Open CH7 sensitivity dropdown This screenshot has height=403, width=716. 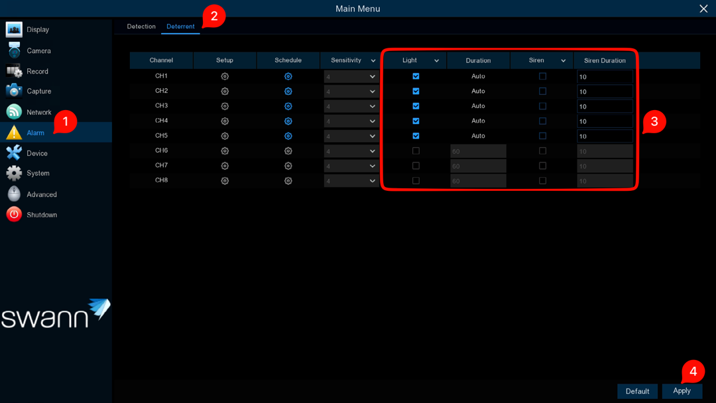(x=351, y=166)
